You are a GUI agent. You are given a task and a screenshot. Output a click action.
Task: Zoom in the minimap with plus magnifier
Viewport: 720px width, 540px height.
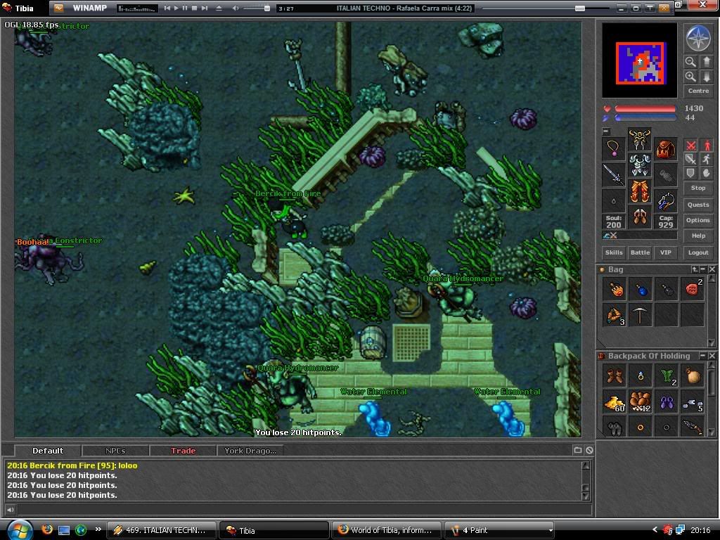coord(690,77)
